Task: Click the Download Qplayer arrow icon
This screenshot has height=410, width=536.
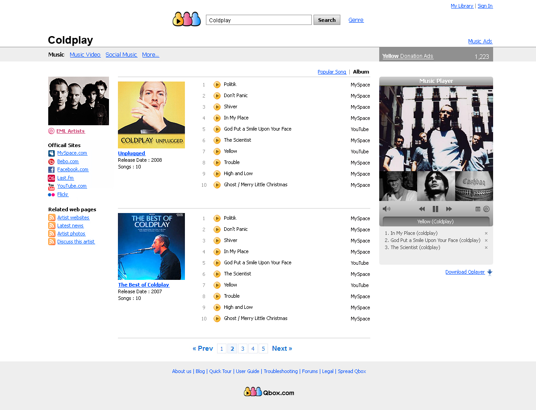Action: [x=490, y=272]
